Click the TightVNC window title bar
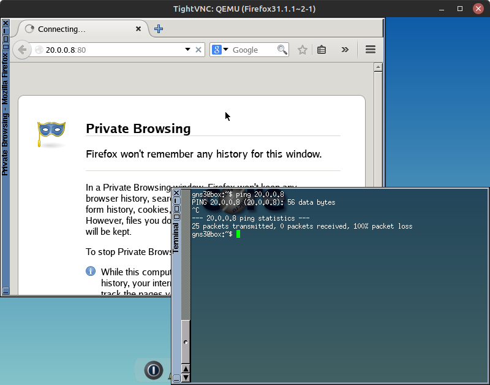 [244, 9]
